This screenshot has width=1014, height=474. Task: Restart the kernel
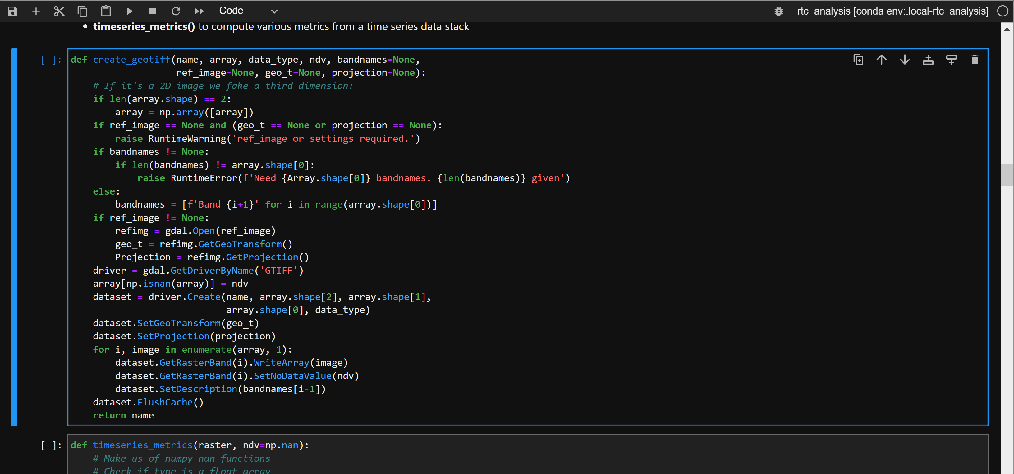click(176, 11)
